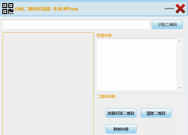
Task: Start 批量识别二维码 batch recognition
Action: [x=121, y=113]
